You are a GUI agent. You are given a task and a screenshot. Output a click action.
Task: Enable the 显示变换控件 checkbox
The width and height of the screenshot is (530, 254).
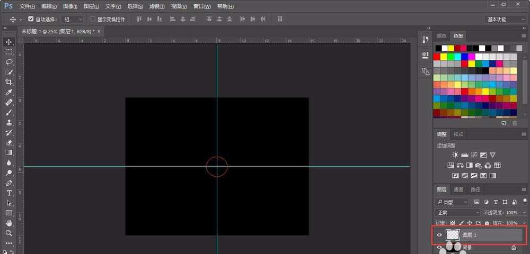(x=93, y=19)
